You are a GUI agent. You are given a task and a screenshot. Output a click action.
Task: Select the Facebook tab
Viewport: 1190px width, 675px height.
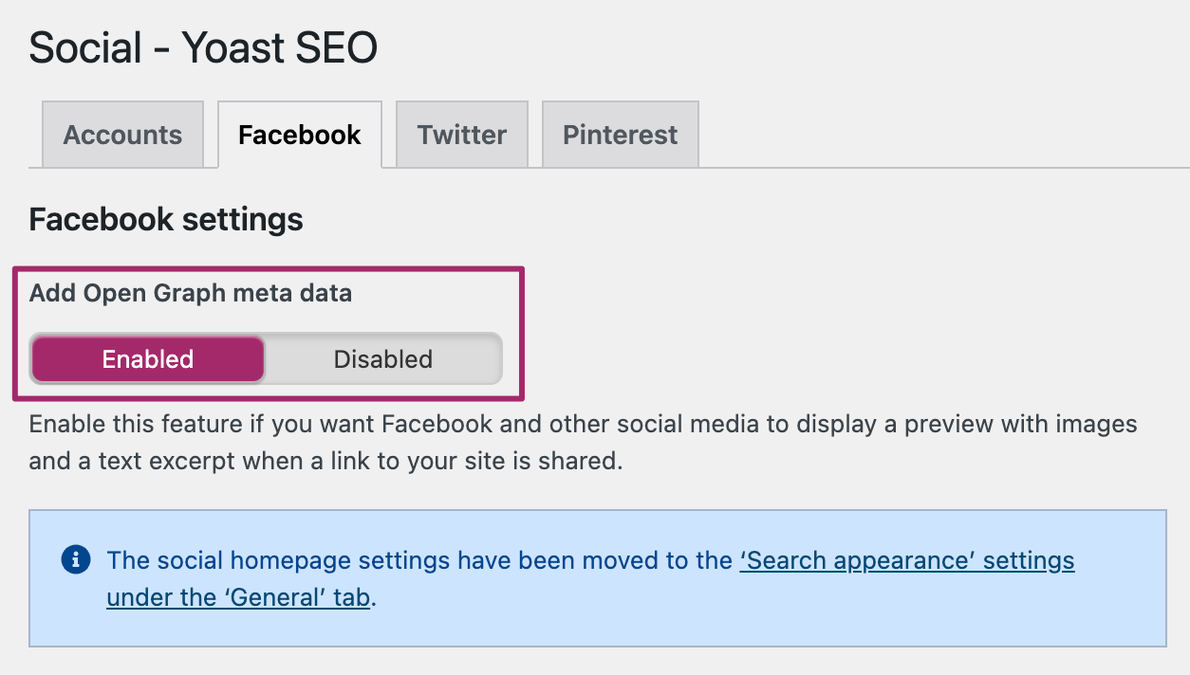300,135
